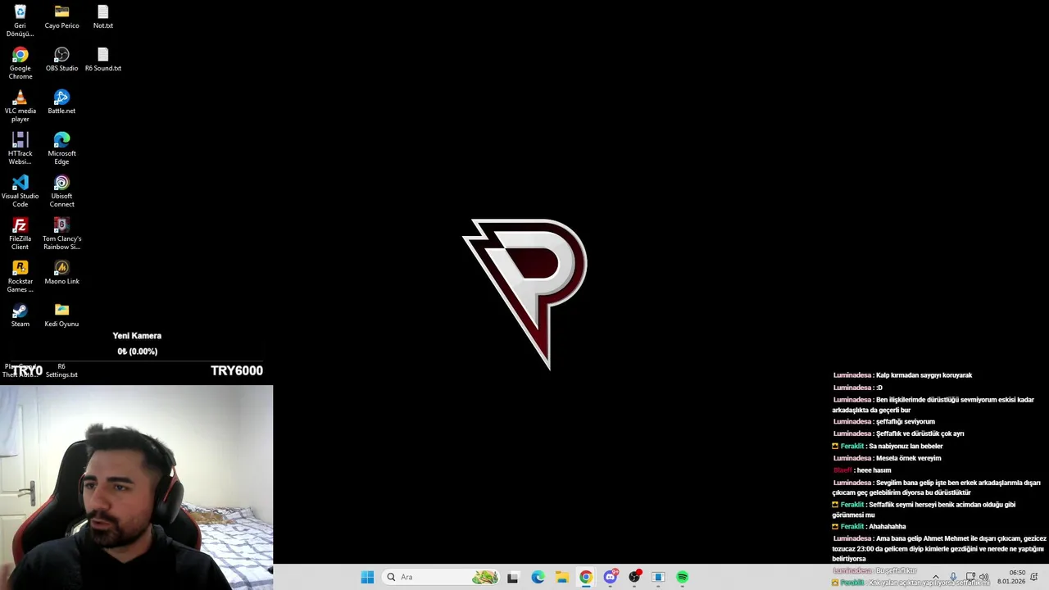Click chat message 'şeffaflığı seviyorum'
This screenshot has width=1049, height=590.
905,421
